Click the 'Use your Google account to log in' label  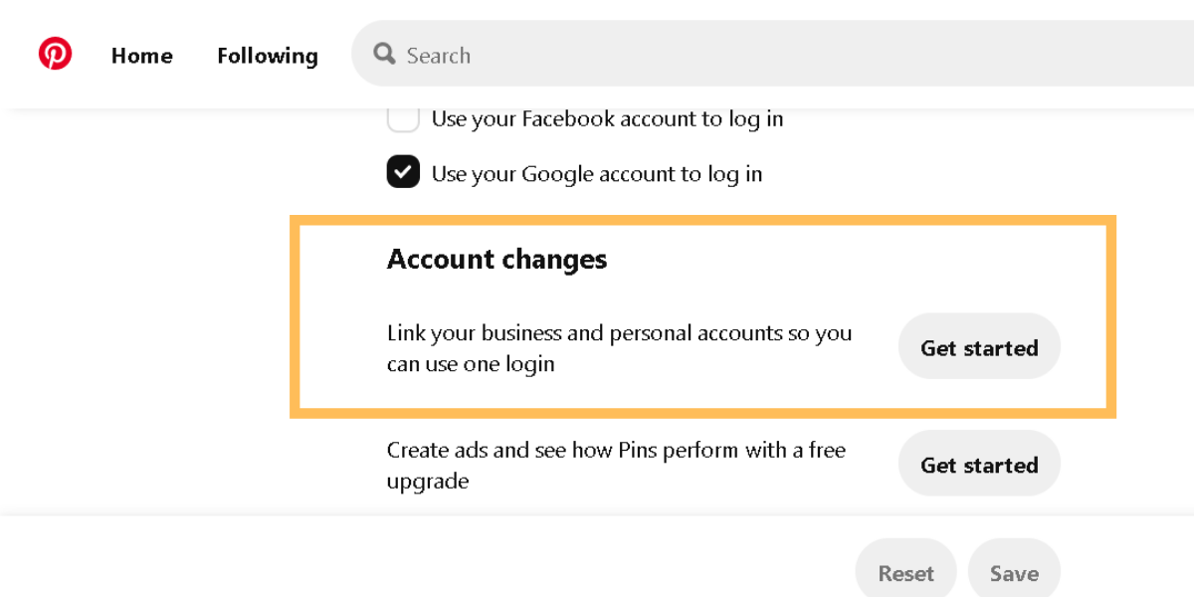click(597, 174)
